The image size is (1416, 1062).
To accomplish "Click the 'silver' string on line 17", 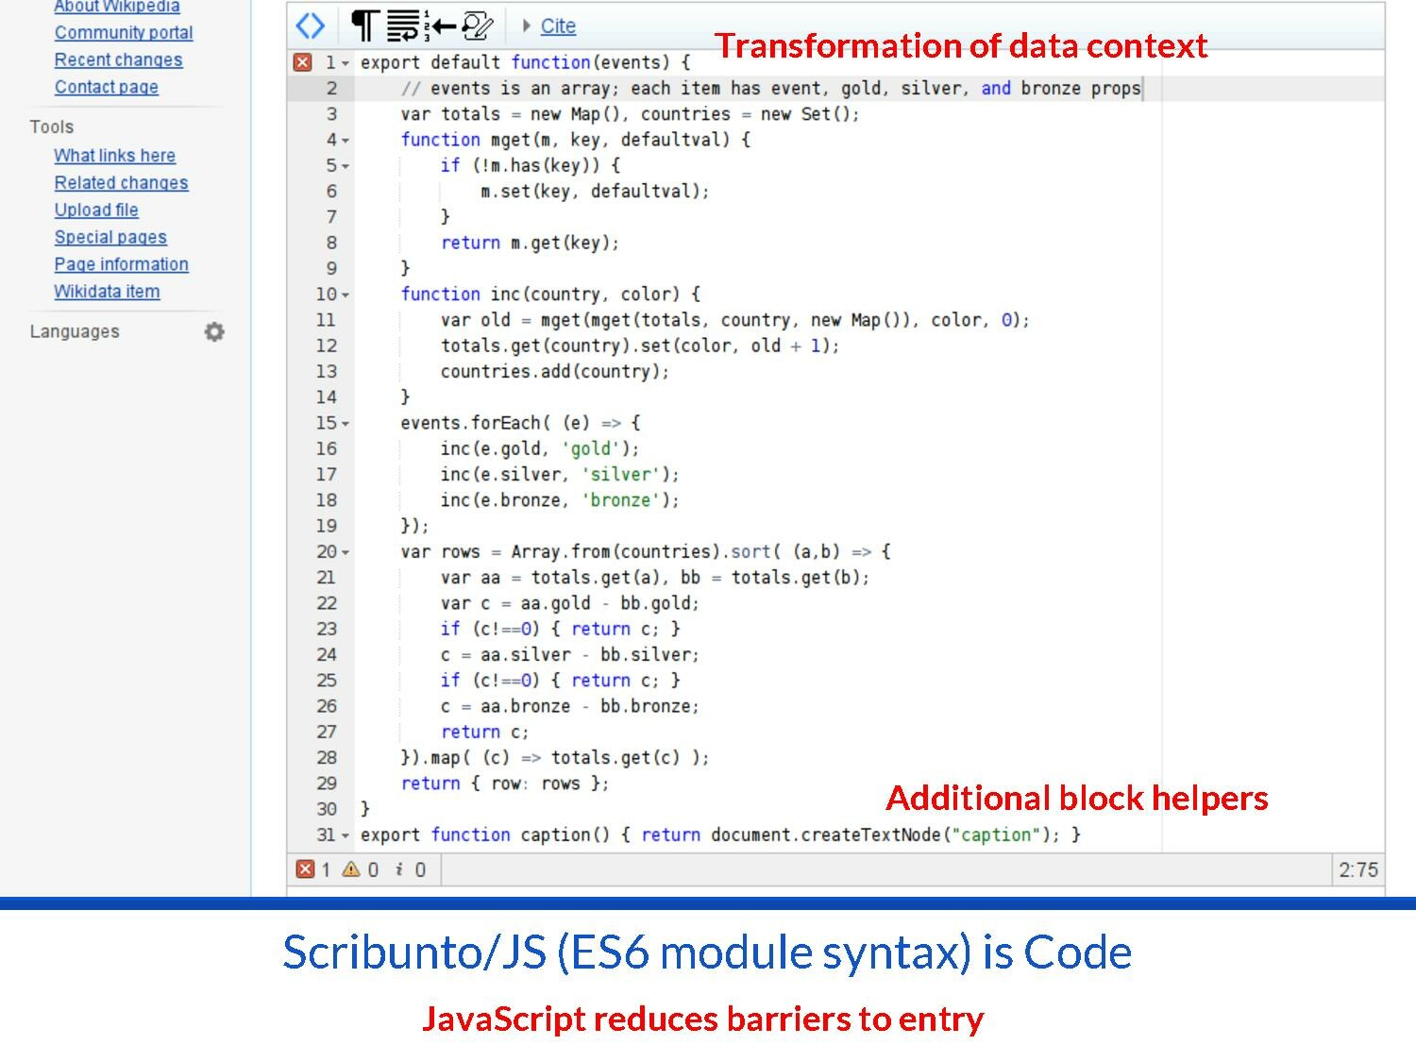I will coord(620,475).
